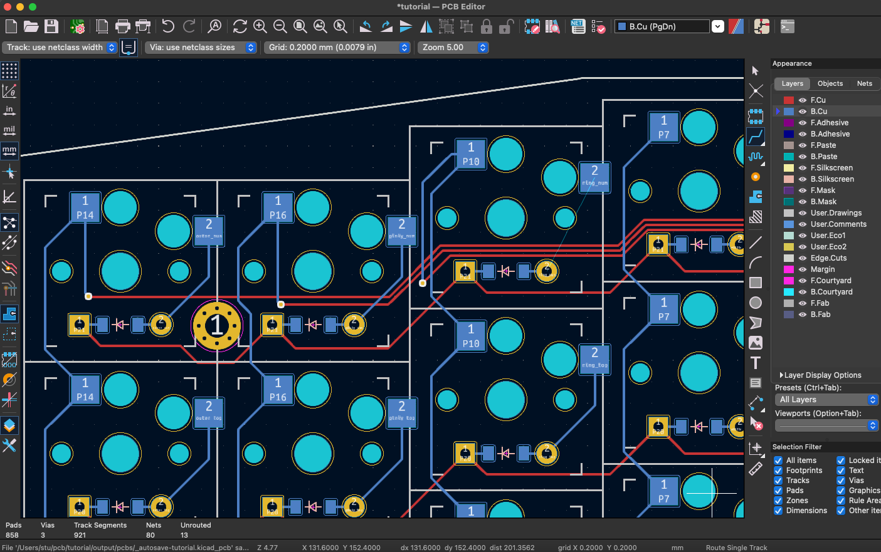
Task: Uncheck Footprints in the Selection Filter
Action: [x=778, y=470]
